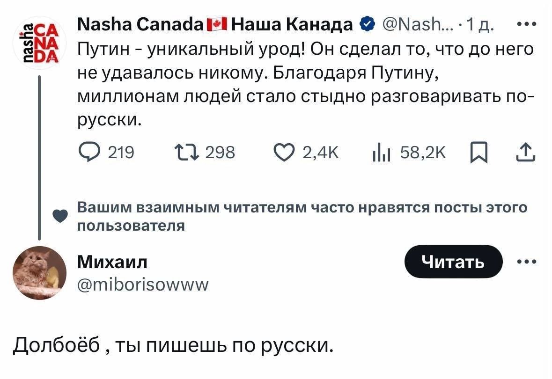Open the reply text Долбоёб, ты пишешь по русски
This screenshot has width=552, height=379.
tap(173, 345)
